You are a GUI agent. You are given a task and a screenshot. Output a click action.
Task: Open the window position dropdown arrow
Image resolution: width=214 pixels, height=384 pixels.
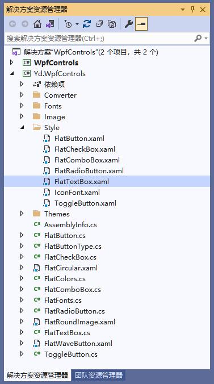(x=183, y=10)
